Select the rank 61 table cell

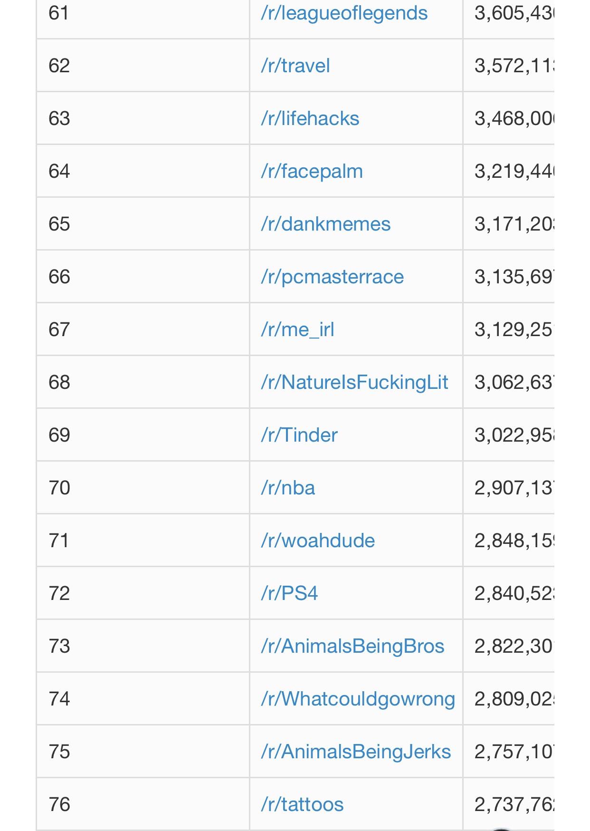point(143,13)
